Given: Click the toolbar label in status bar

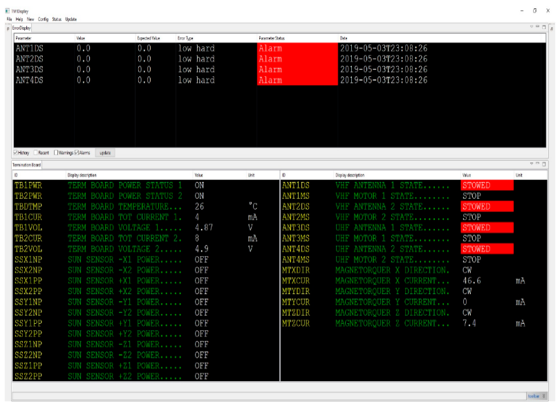Looking at the screenshot, I should (x=534, y=396).
